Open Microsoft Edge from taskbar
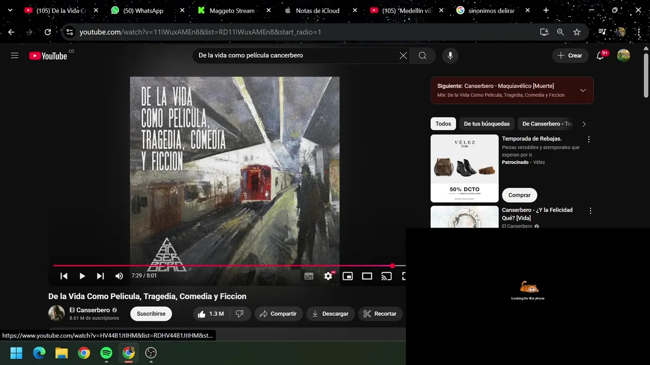The height and width of the screenshot is (365, 650). (x=39, y=353)
